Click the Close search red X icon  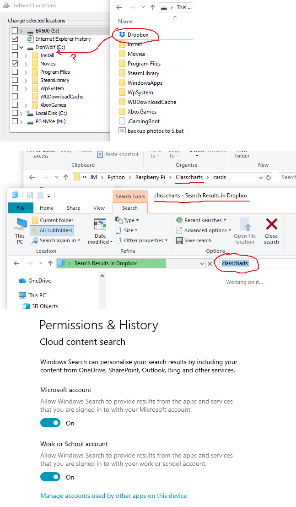pos(271,224)
